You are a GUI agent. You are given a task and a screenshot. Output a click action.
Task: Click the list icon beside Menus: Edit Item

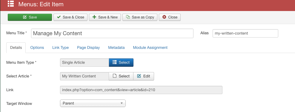11,4
